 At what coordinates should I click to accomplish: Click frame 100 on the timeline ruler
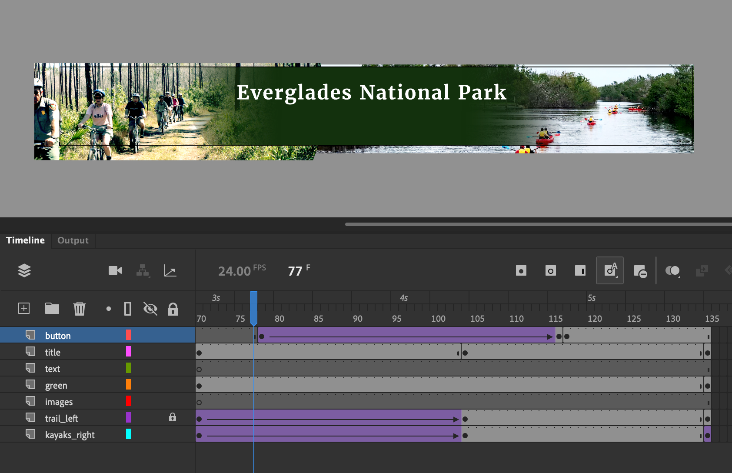pyautogui.click(x=438, y=319)
